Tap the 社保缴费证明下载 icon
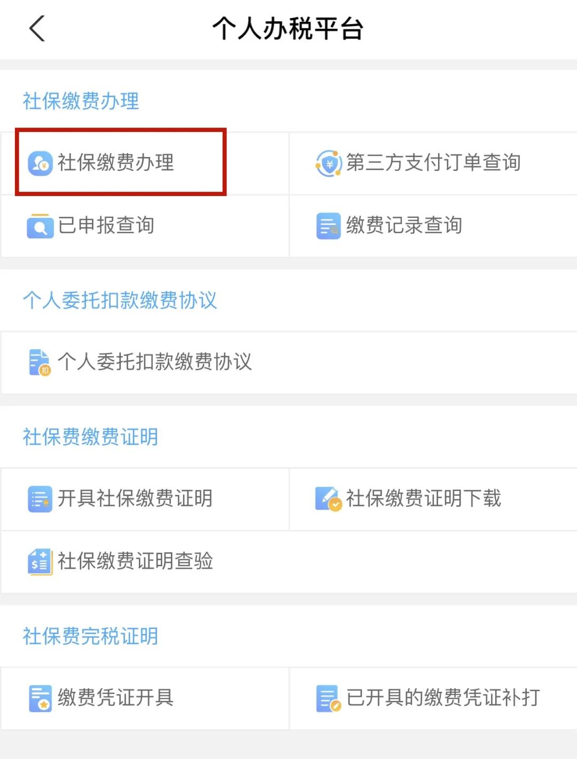The width and height of the screenshot is (577, 759). pos(328,499)
